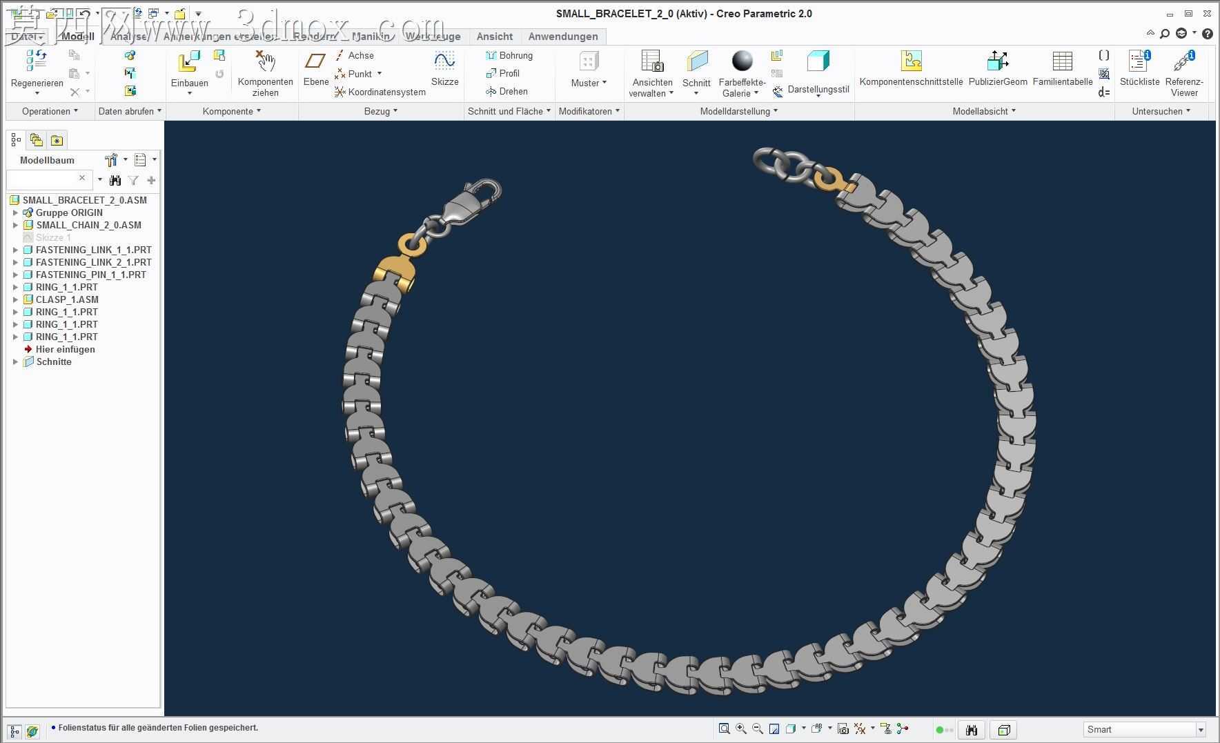Click the help question mark icon

[x=1207, y=33]
